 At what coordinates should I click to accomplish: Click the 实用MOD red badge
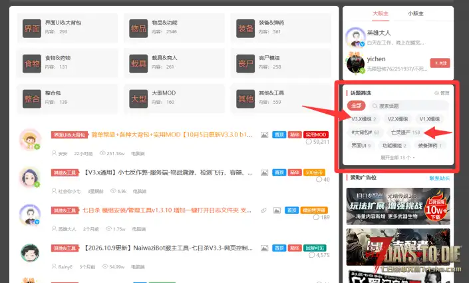click(x=316, y=135)
